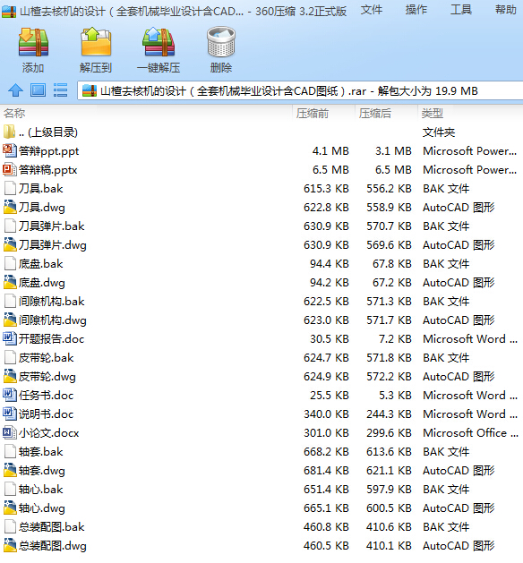Click the 340.0 KB size of 说明书.doc

(326, 414)
